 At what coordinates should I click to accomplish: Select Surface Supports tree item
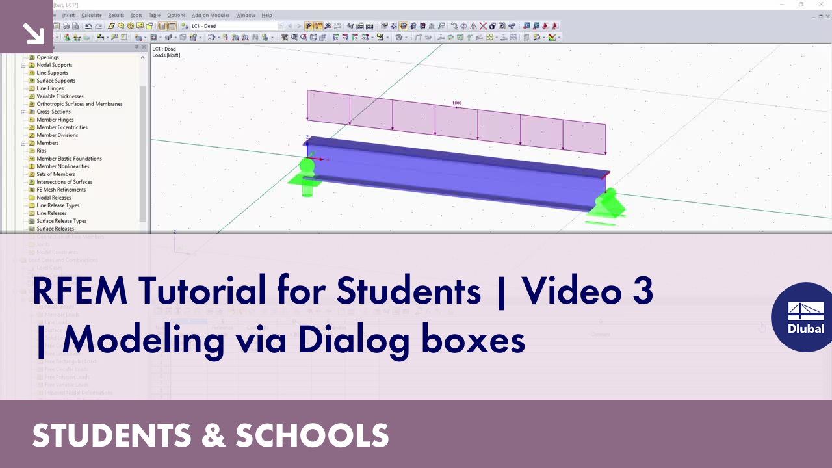coord(56,81)
